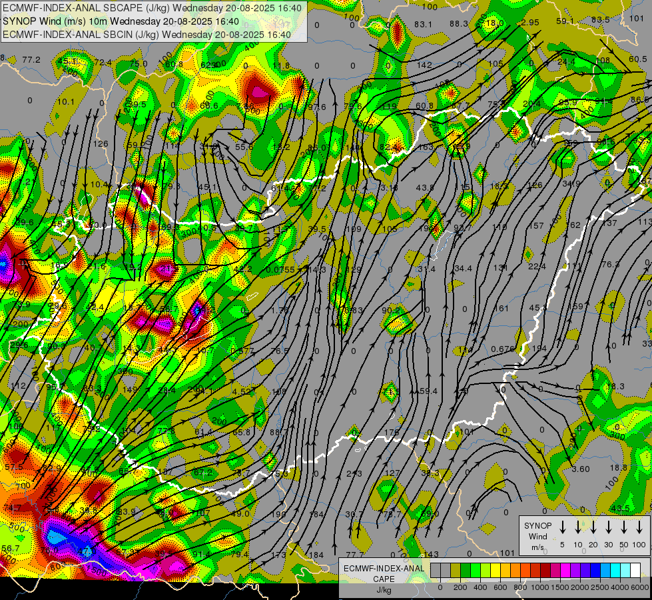Viewport: 652px width, 600px height.
Task: Click the map value 90.2
Action: [391, 310]
